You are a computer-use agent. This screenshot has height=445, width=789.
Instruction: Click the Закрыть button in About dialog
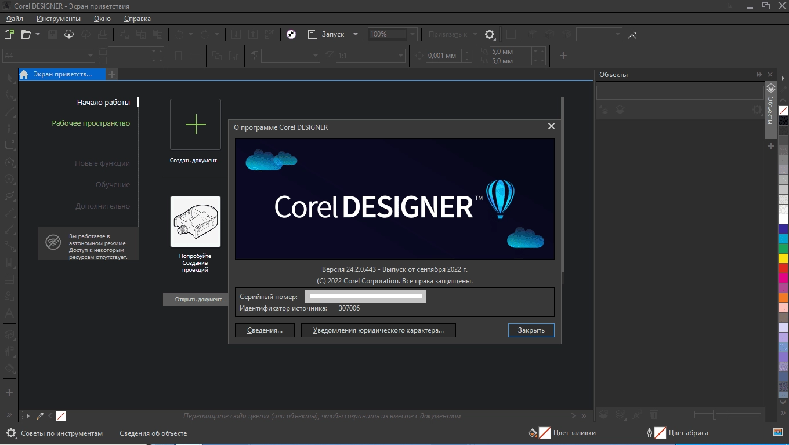(531, 330)
